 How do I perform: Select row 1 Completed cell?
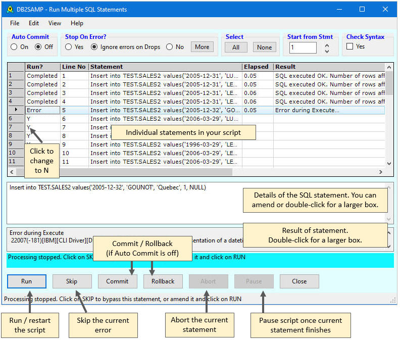(x=42, y=76)
